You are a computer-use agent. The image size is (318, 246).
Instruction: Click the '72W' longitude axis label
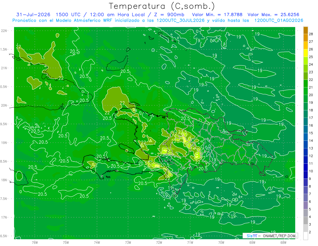pyautogui.click(x=159, y=243)
